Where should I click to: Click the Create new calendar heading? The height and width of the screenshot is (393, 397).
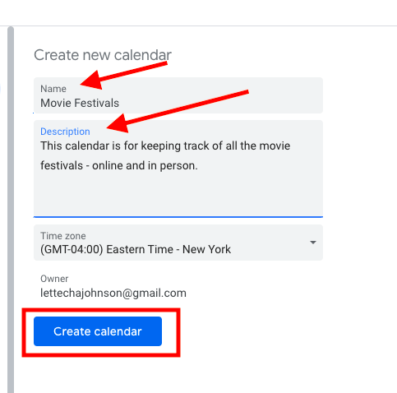tap(103, 55)
